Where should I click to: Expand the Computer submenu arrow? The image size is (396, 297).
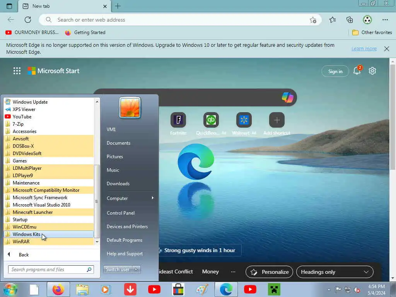coord(152,198)
